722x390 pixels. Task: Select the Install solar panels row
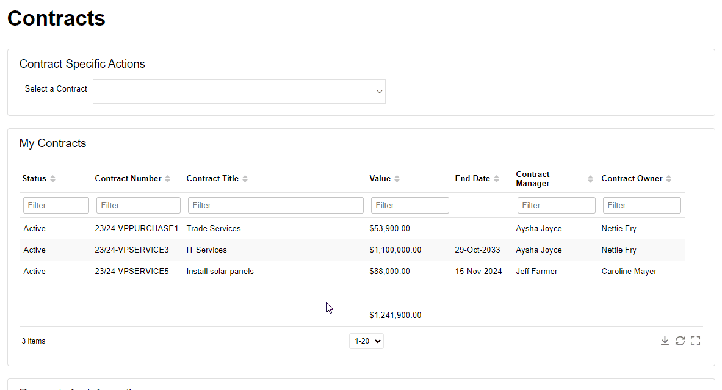pyautogui.click(x=220, y=272)
